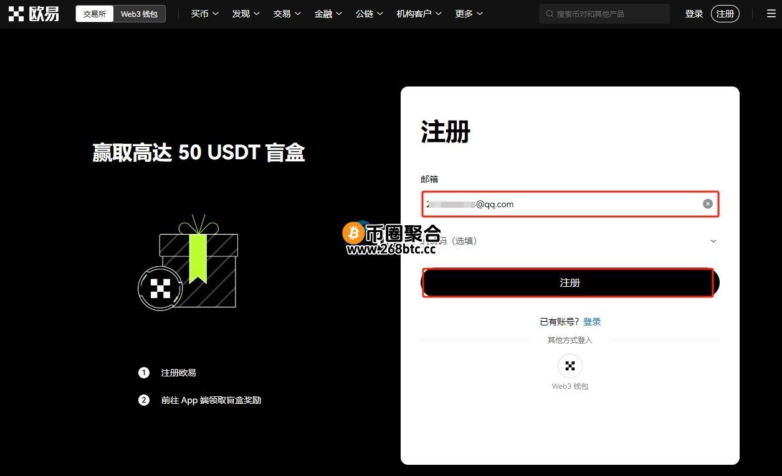The height and width of the screenshot is (476, 782).
Task: Click the OKX badge icon next to the gift
Action: [160, 288]
